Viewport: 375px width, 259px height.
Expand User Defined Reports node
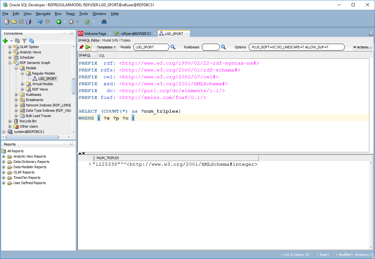(x=4, y=183)
